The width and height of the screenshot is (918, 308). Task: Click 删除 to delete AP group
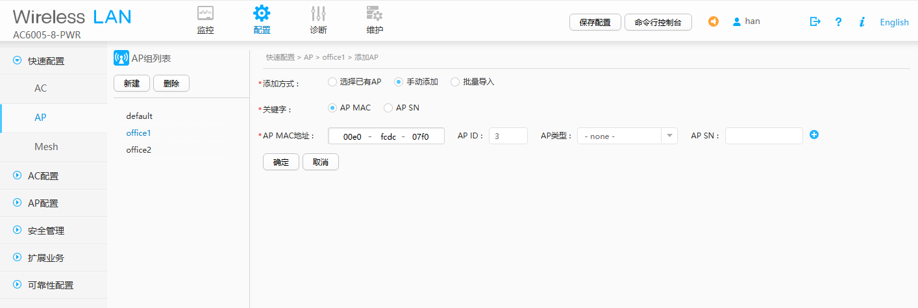point(171,83)
